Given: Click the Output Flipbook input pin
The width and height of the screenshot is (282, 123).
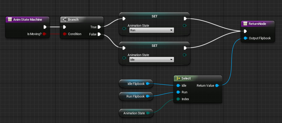Looking at the screenshot, I should (x=245, y=38).
